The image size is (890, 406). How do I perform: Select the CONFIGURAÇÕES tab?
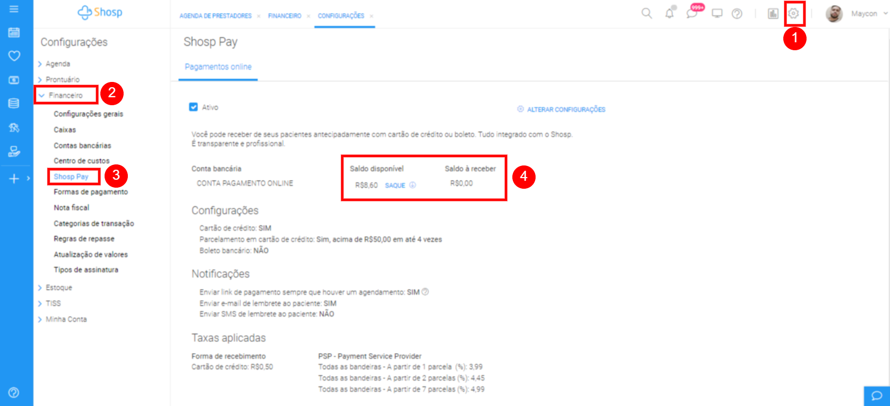coord(341,16)
